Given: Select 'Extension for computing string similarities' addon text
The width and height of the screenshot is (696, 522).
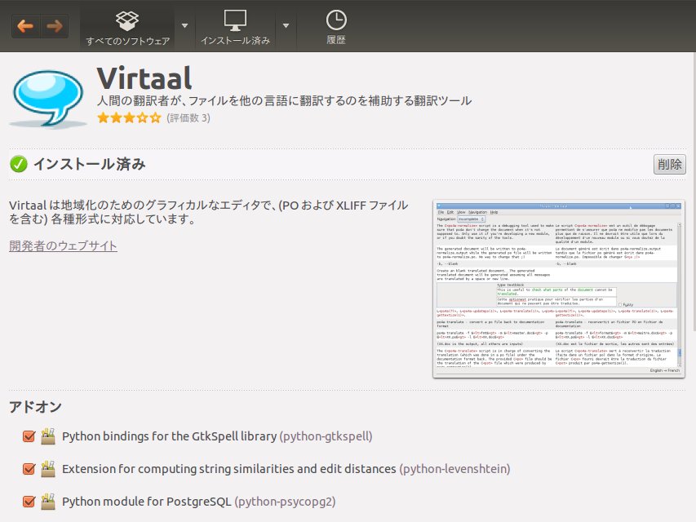Looking at the screenshot, I should pos(229,469).
